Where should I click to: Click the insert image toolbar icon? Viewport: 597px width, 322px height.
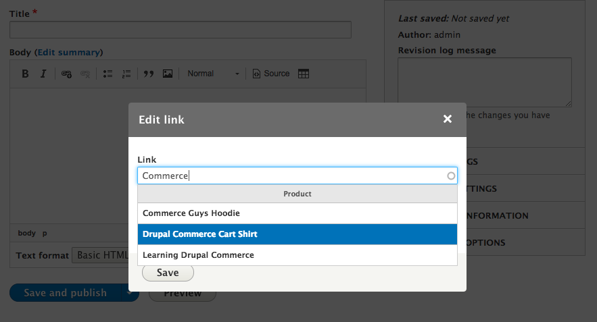coord(168,74)
